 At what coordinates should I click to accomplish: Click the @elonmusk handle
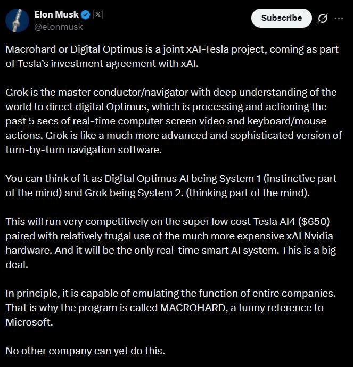pos(59,26)
